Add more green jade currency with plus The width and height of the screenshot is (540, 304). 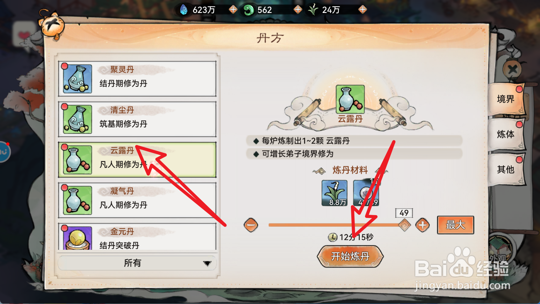(298, 9)
